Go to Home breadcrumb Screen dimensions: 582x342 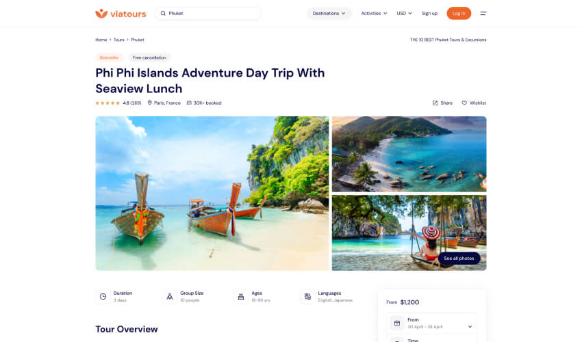pyautogui.click(x=101, y=40)
